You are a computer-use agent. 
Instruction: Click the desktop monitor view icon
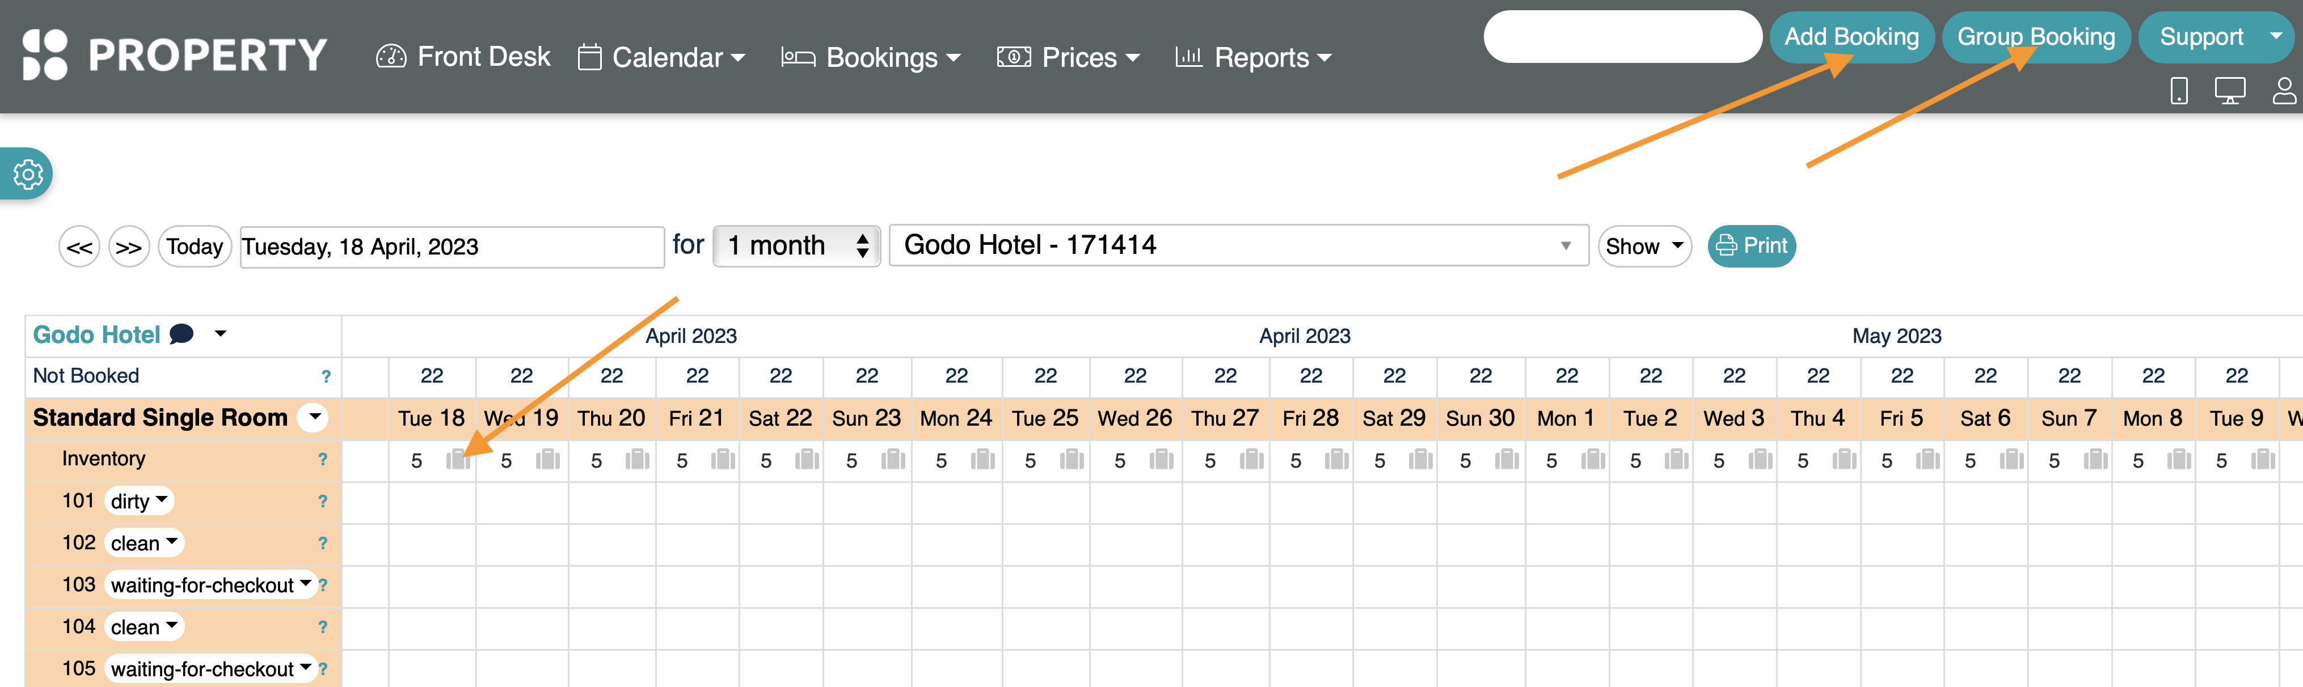click(2230, 90)
